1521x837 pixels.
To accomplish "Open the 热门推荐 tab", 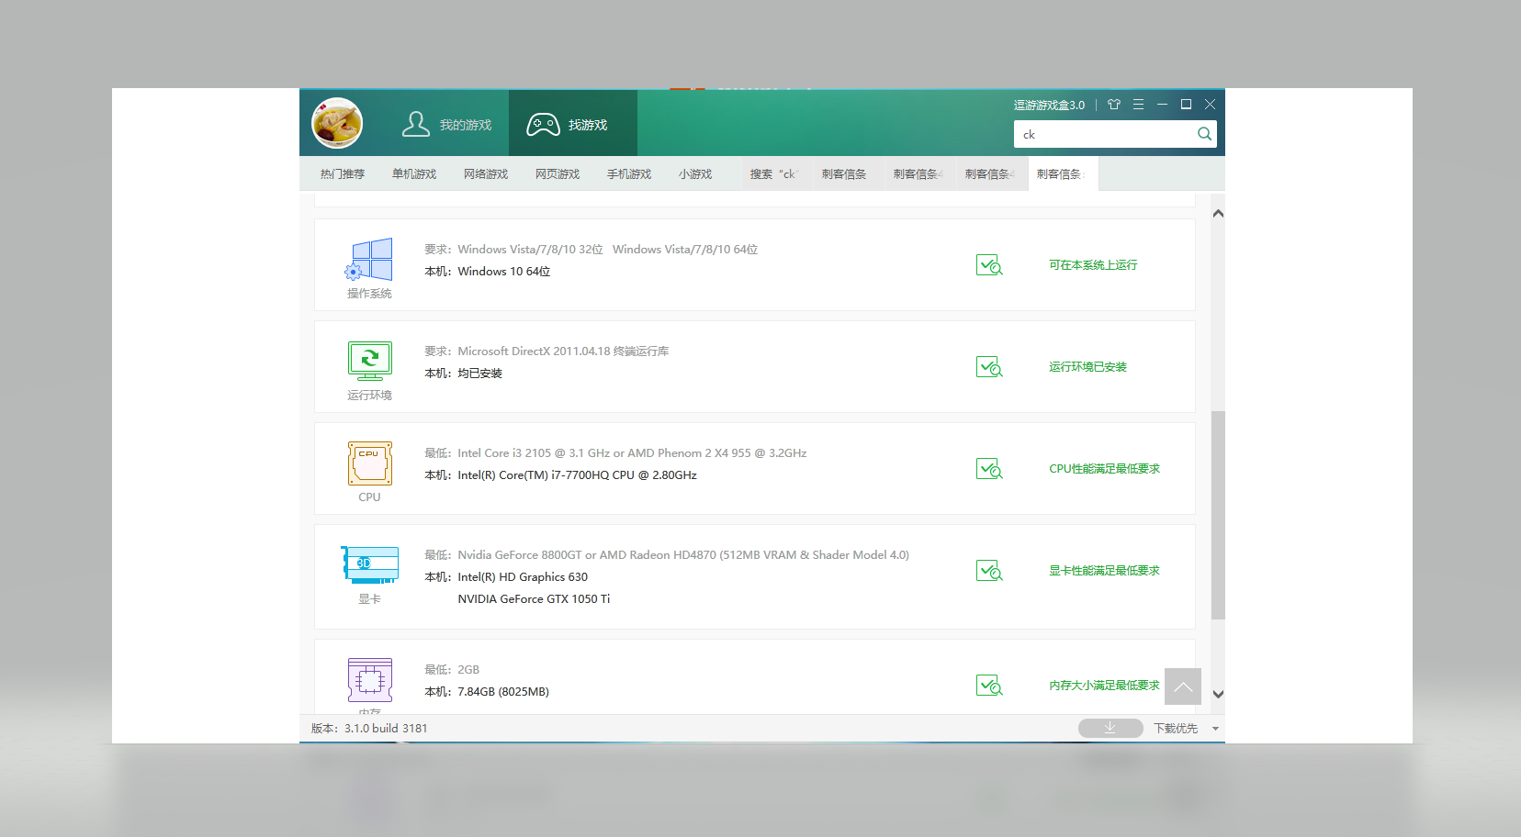I will [343, 174].
